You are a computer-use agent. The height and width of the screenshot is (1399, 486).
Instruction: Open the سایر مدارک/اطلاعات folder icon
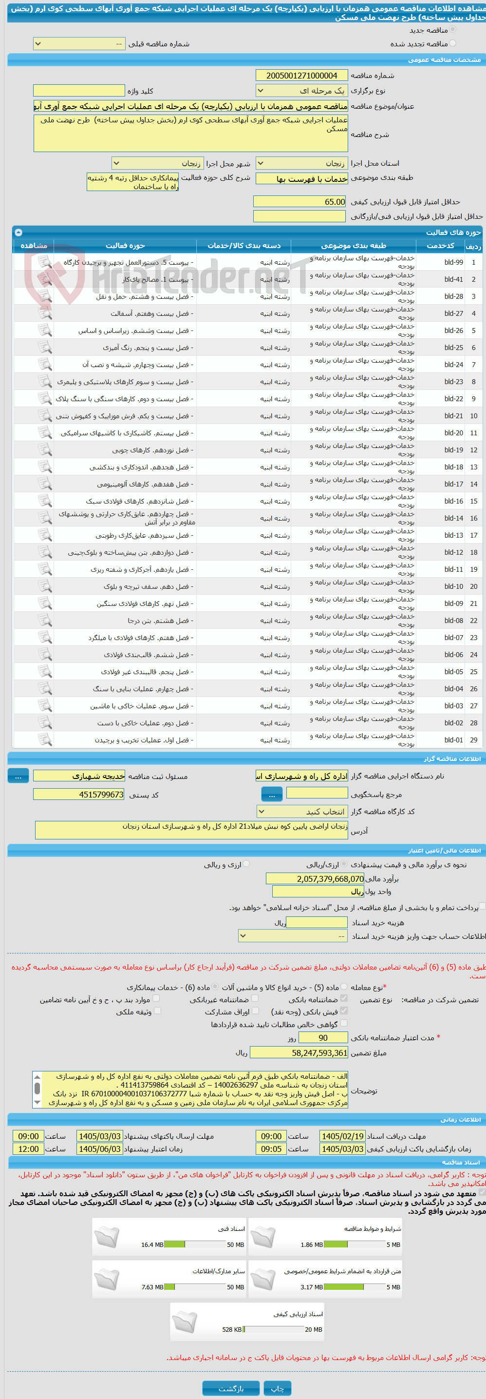[x=107, y=1279]
